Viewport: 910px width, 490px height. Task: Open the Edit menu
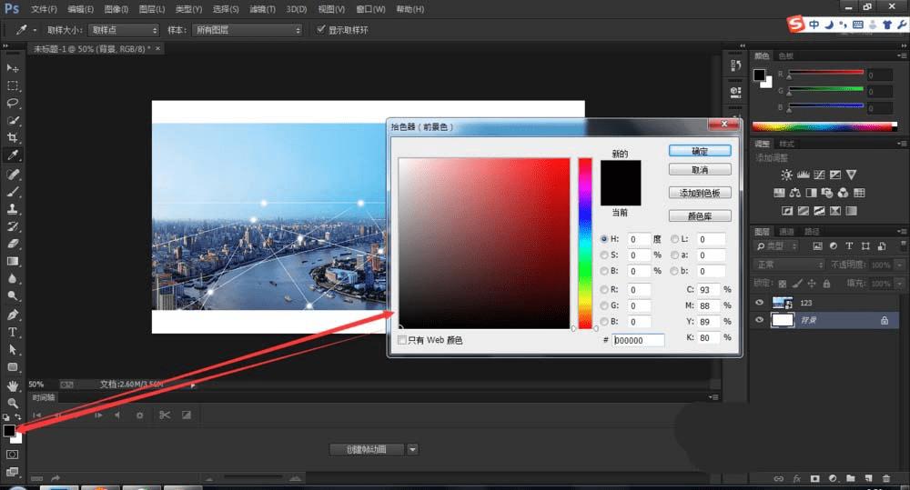(x=80, y=9)
